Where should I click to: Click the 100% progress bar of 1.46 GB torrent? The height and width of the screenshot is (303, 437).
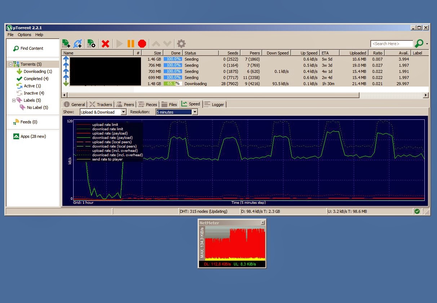pyautogui.click(x=173, y=59)
